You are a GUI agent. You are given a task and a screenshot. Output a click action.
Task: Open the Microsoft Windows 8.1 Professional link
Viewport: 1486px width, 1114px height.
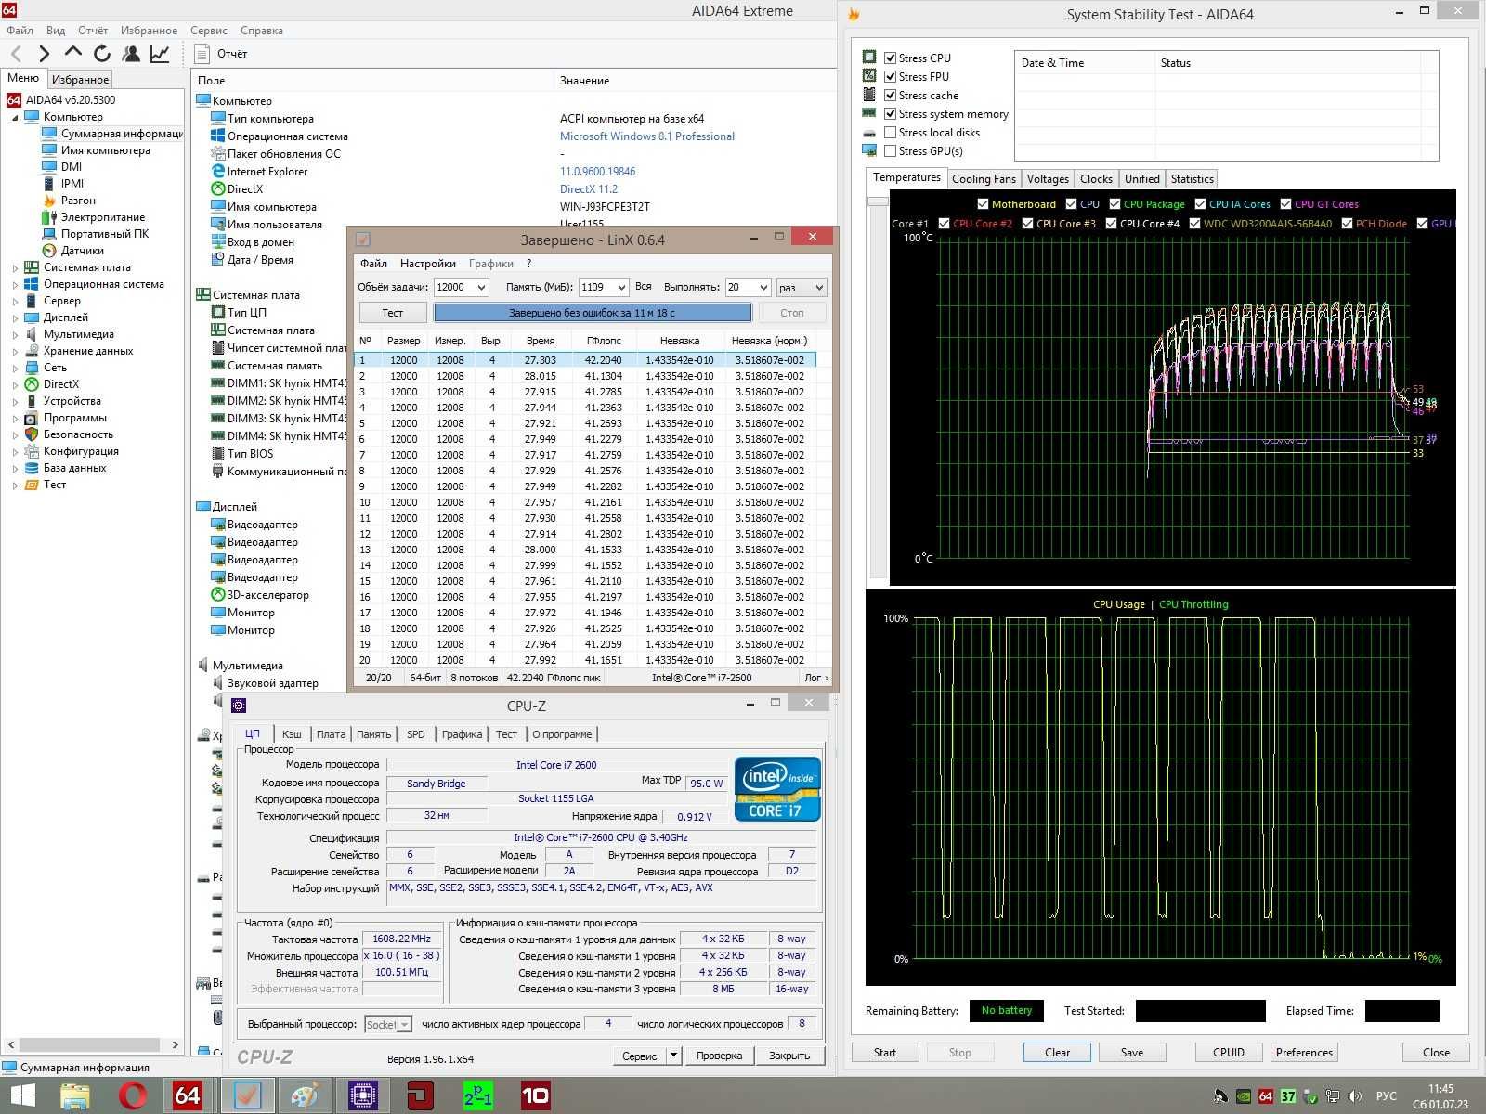(646, 136)
